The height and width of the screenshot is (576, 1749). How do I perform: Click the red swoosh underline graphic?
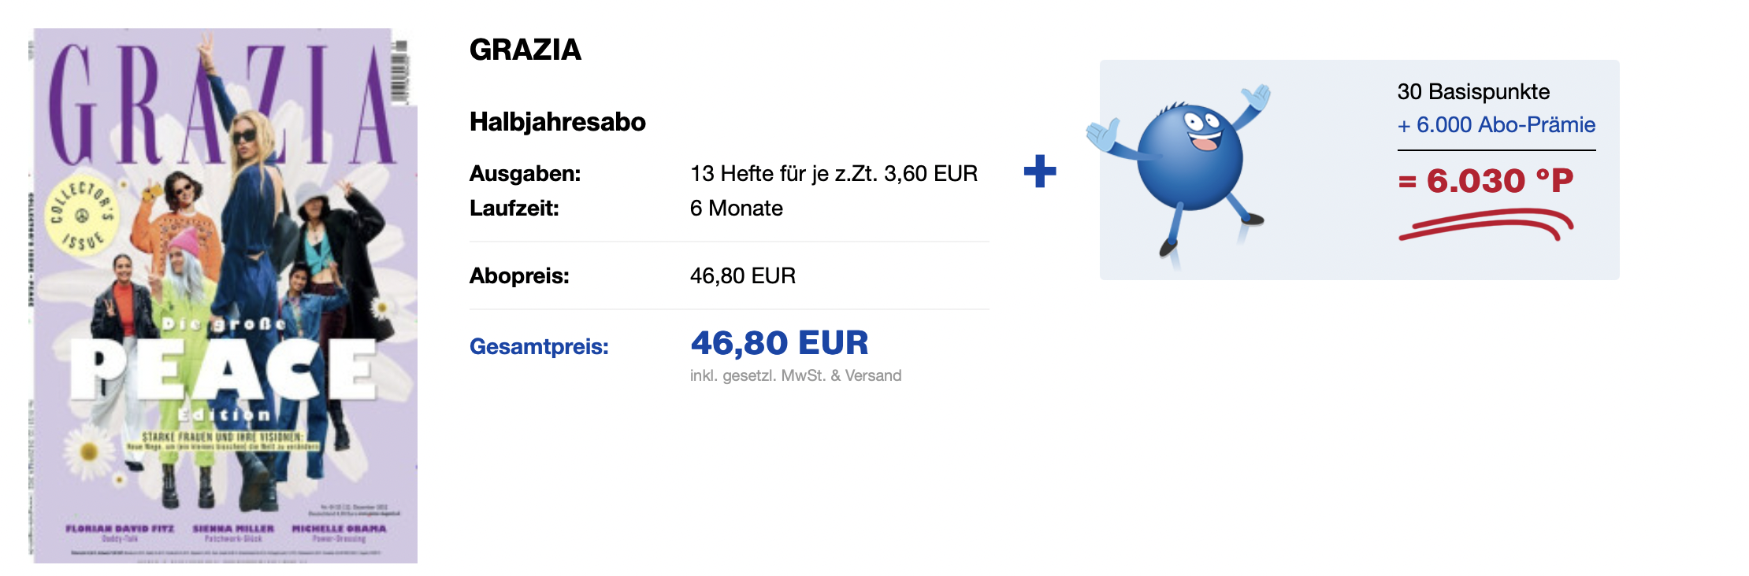point(1485,223)
